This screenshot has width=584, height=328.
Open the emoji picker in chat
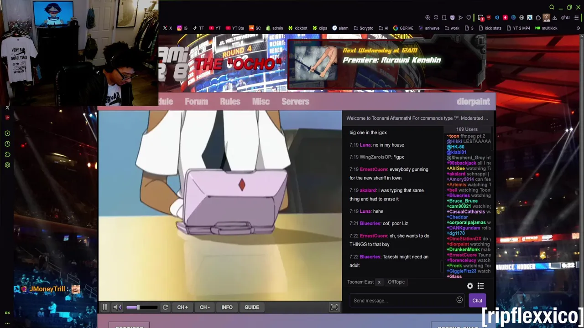(459, 300)
